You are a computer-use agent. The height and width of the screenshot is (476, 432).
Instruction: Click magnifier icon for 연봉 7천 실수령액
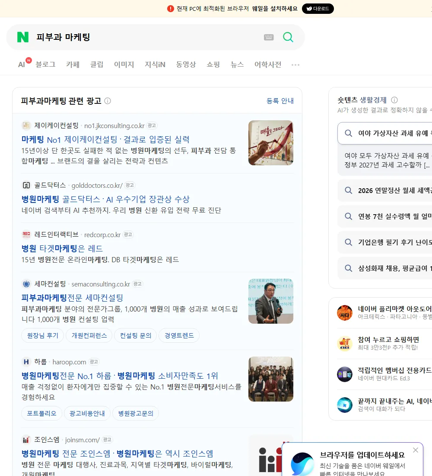(349, 216)
